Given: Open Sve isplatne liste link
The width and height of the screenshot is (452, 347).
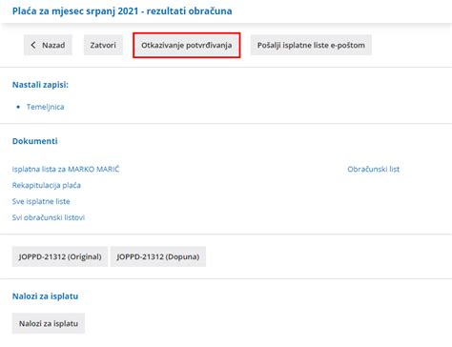Looking at the screenshot, I should 41,201.
